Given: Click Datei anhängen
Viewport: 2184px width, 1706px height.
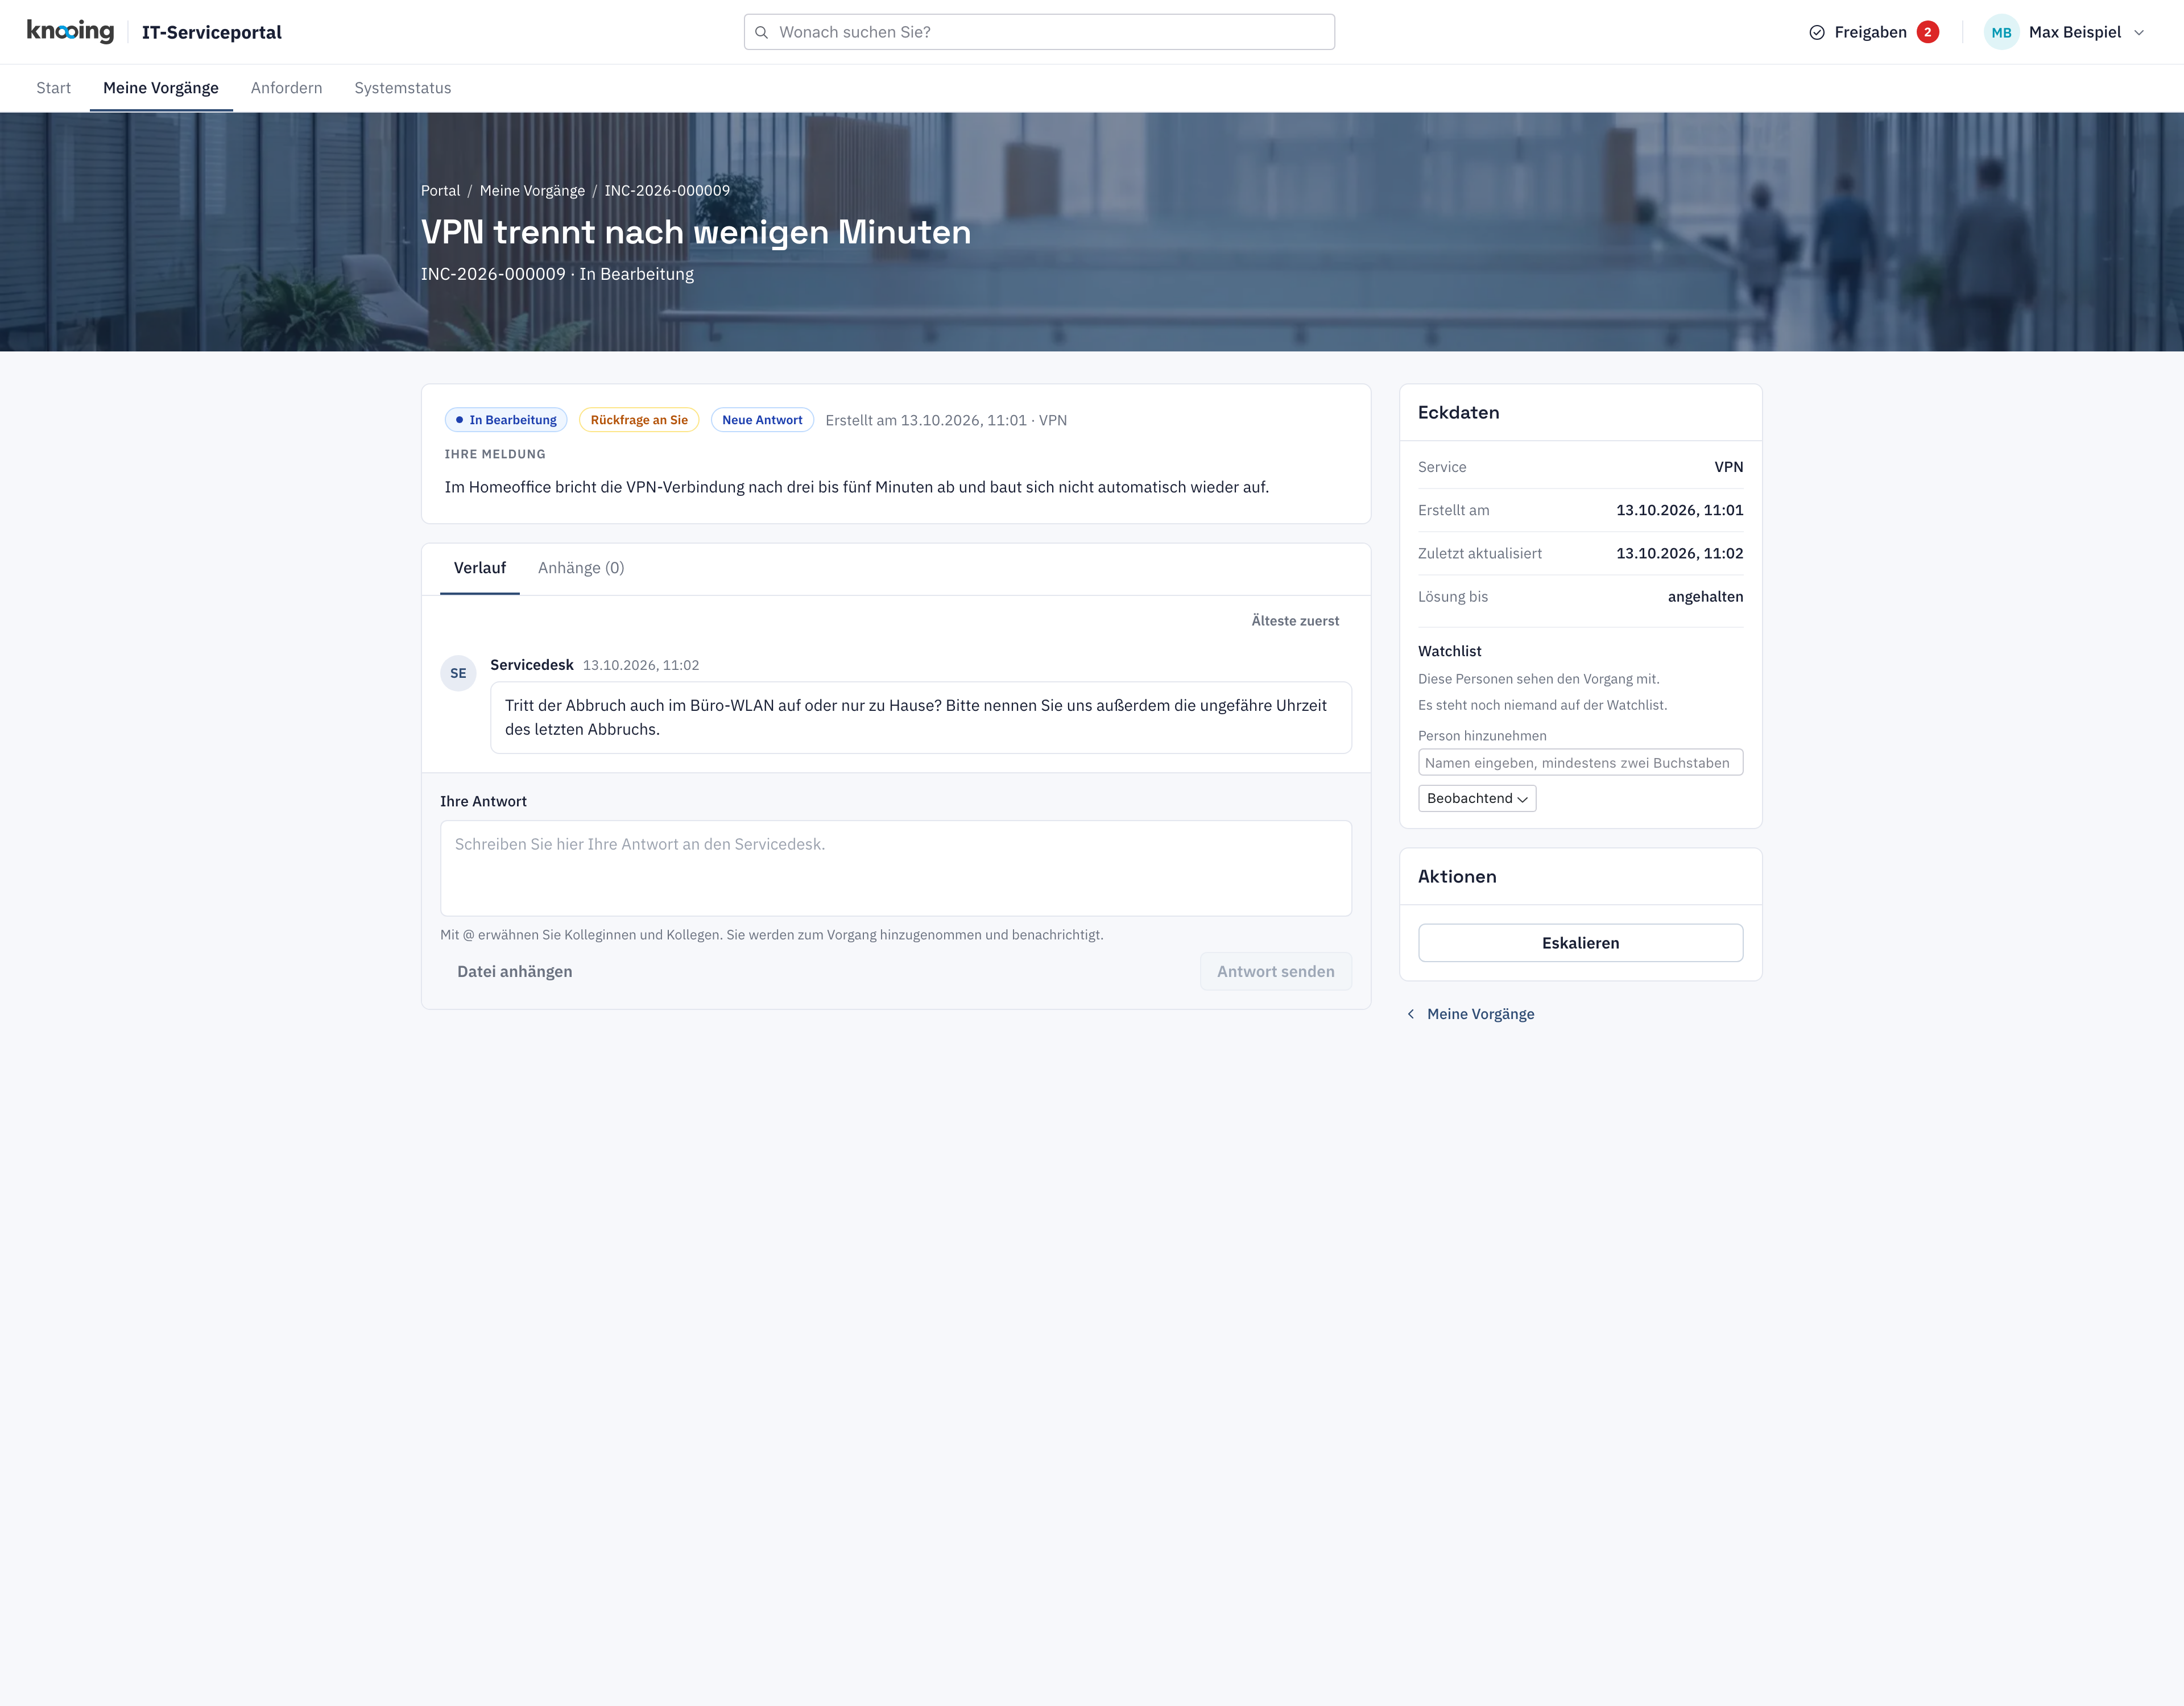Looking at the screenshot, I should (x=515, y=971).
